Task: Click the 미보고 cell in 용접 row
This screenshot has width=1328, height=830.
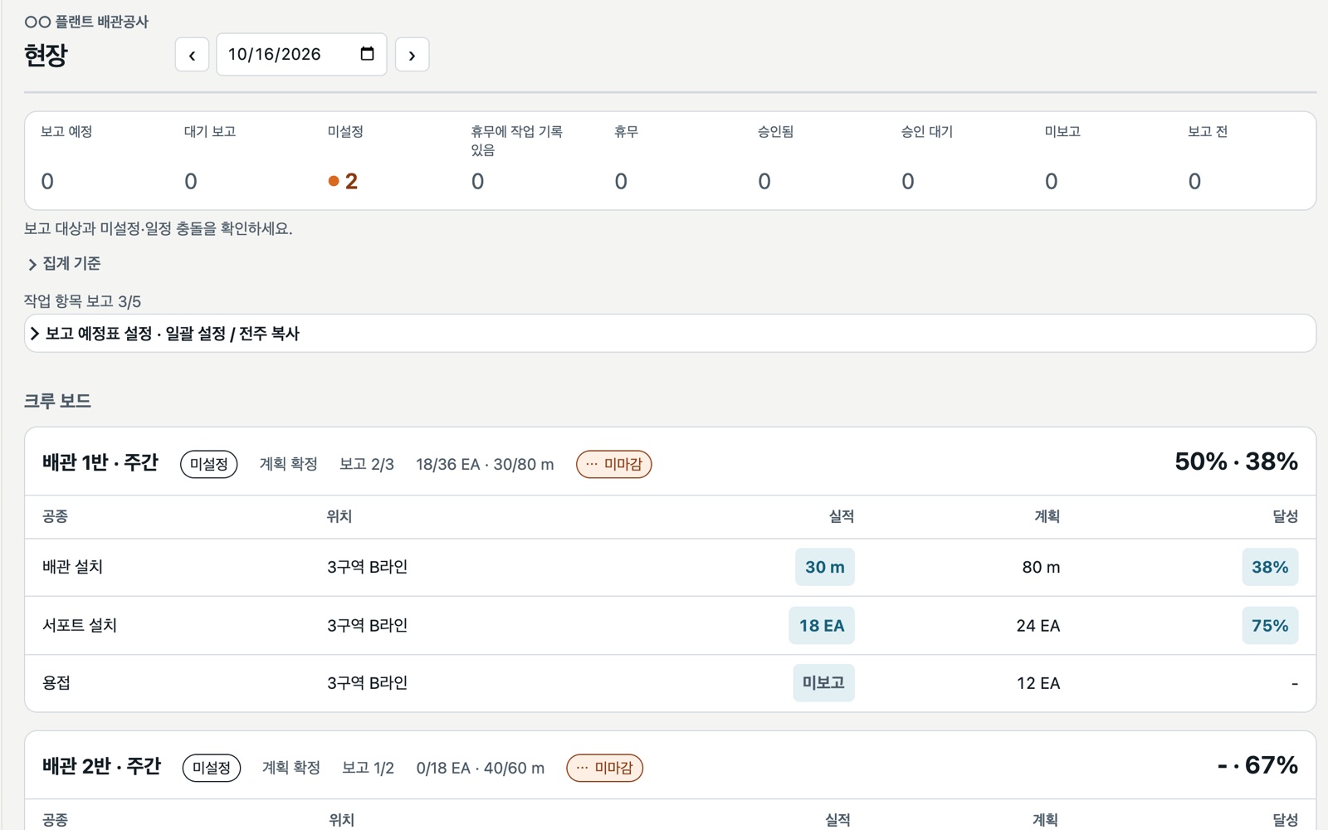Action: click(823, 683)
